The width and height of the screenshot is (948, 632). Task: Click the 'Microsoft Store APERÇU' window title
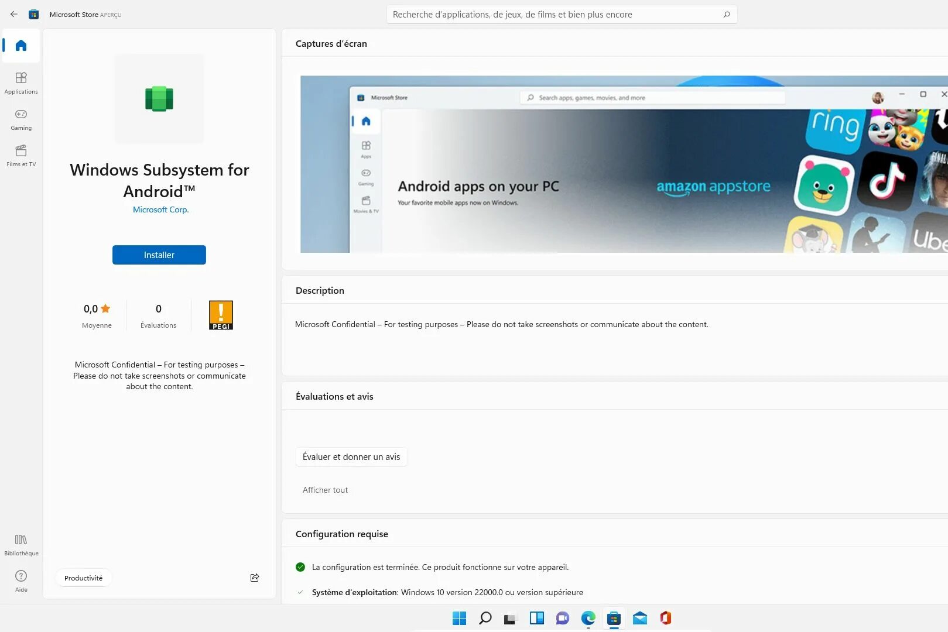click(x=85, y=15)
